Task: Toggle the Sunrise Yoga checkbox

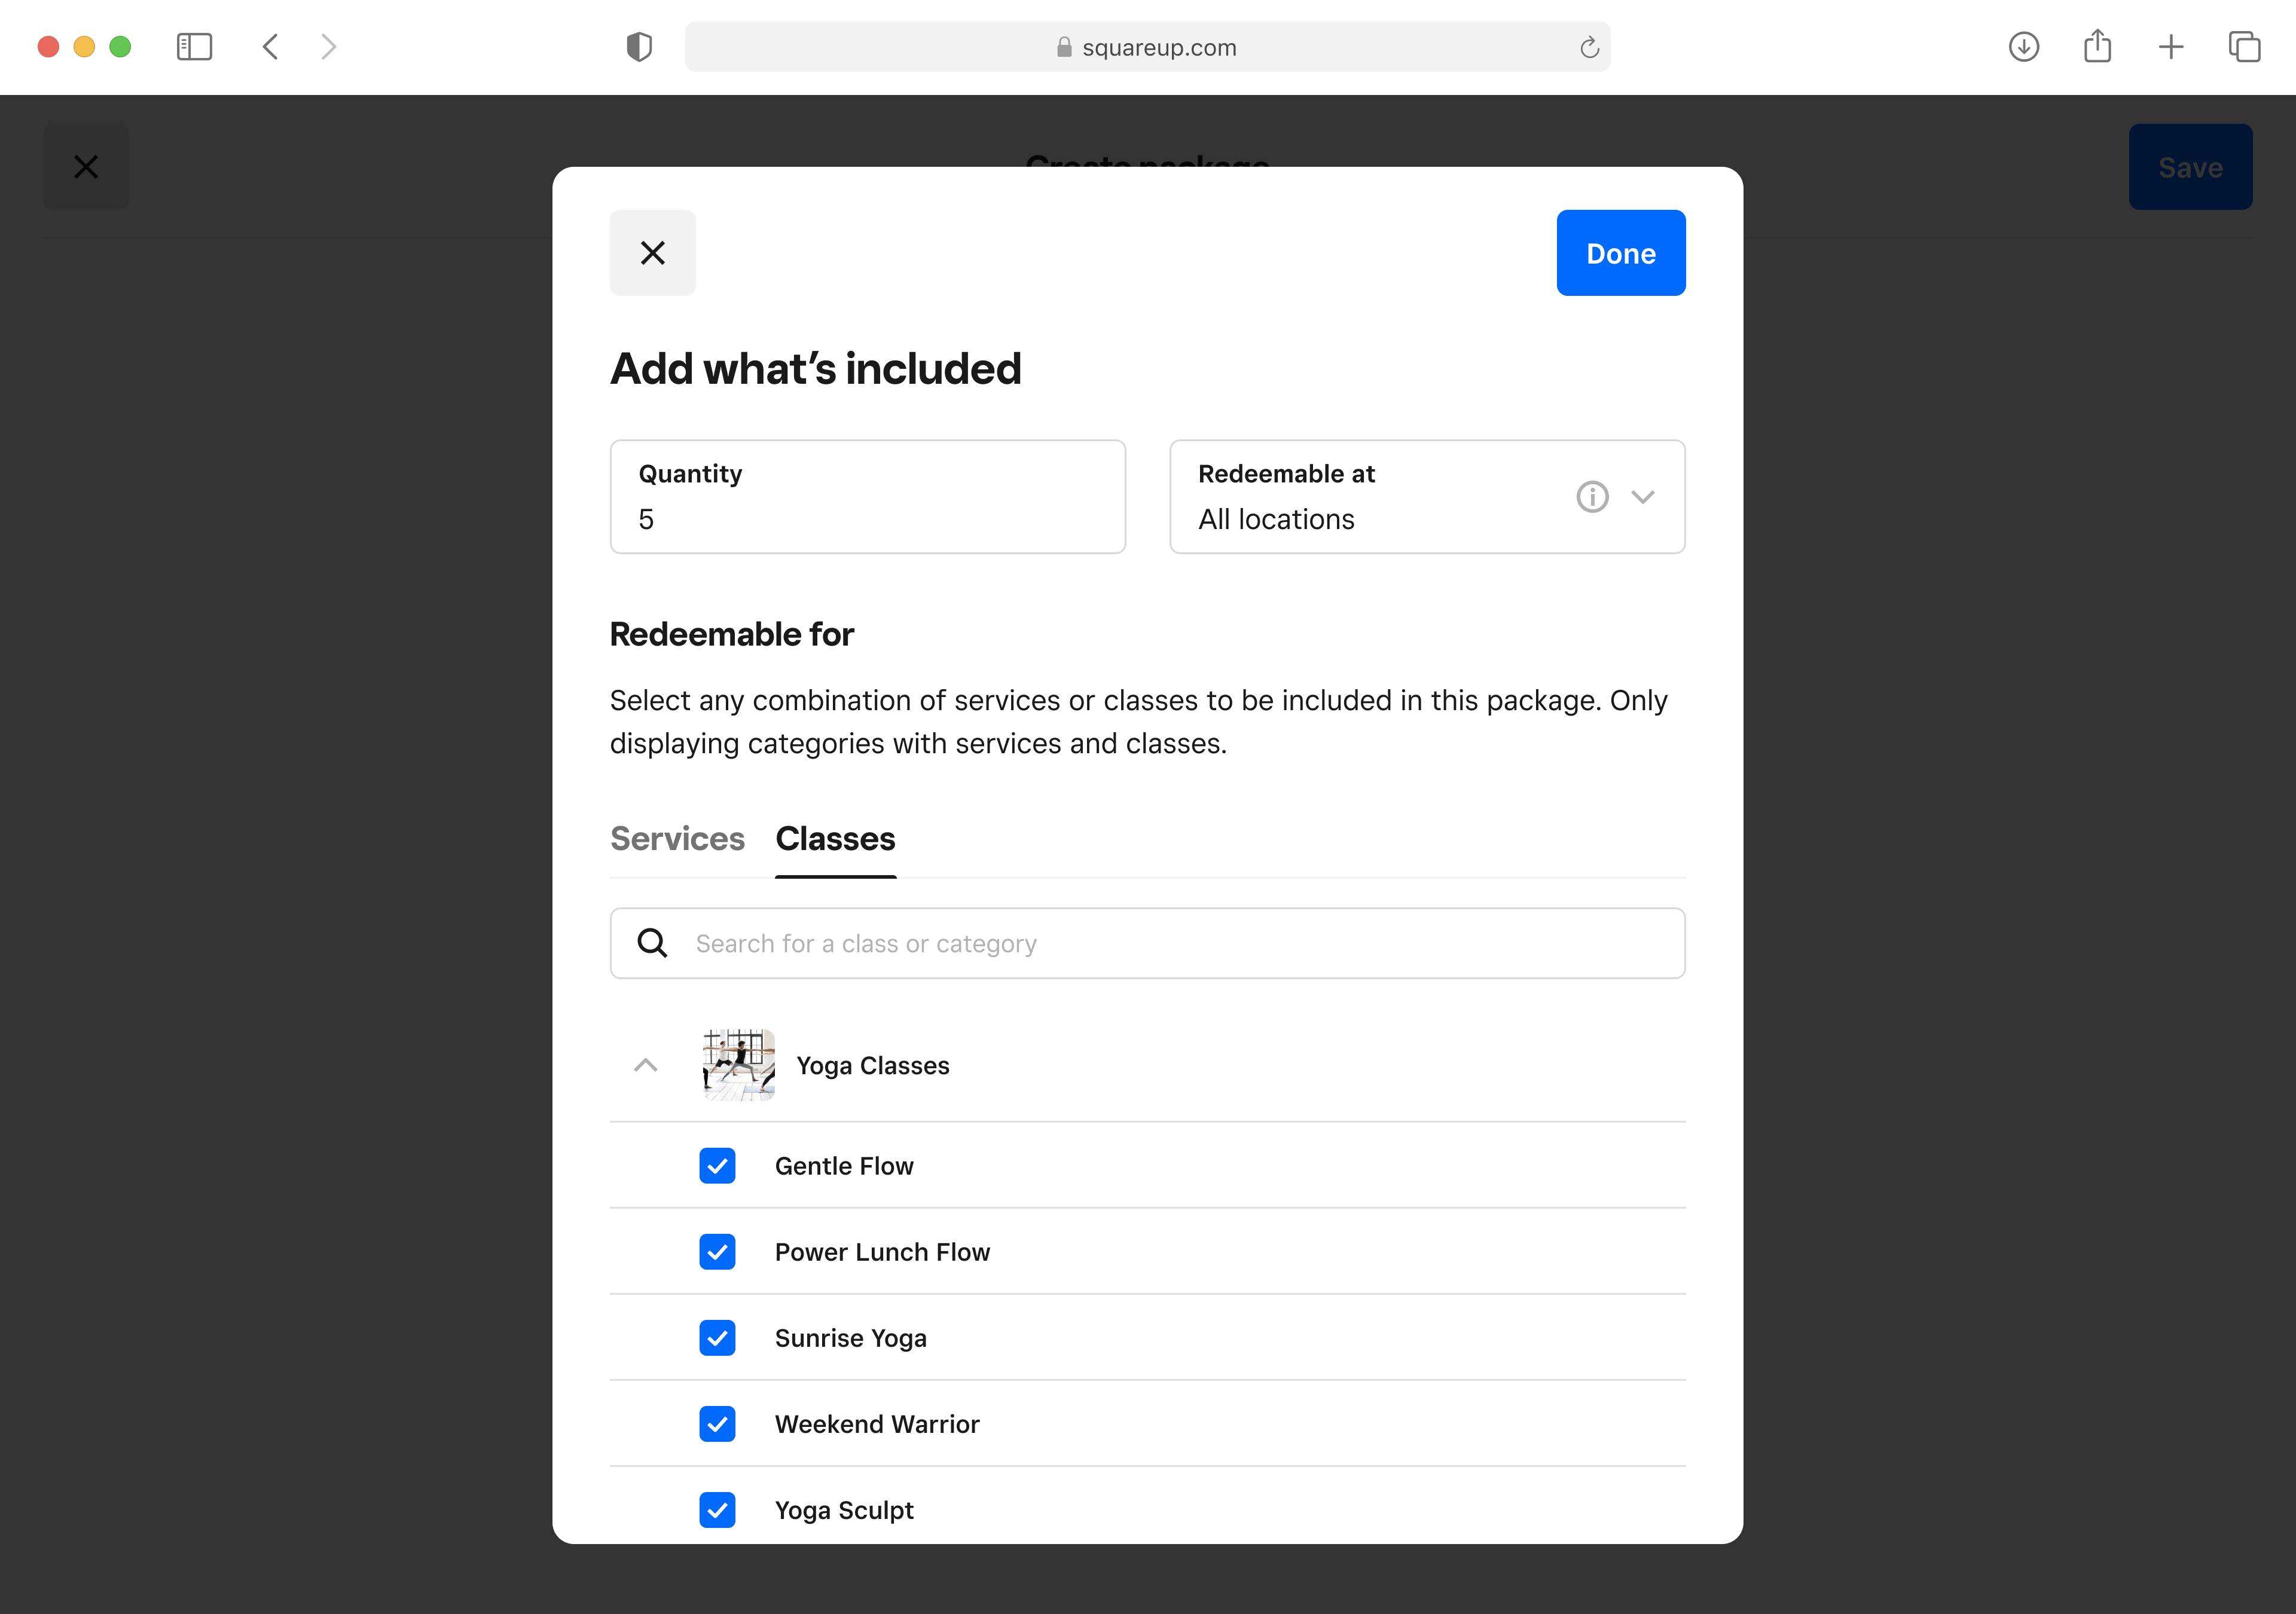Action: 717,1338
